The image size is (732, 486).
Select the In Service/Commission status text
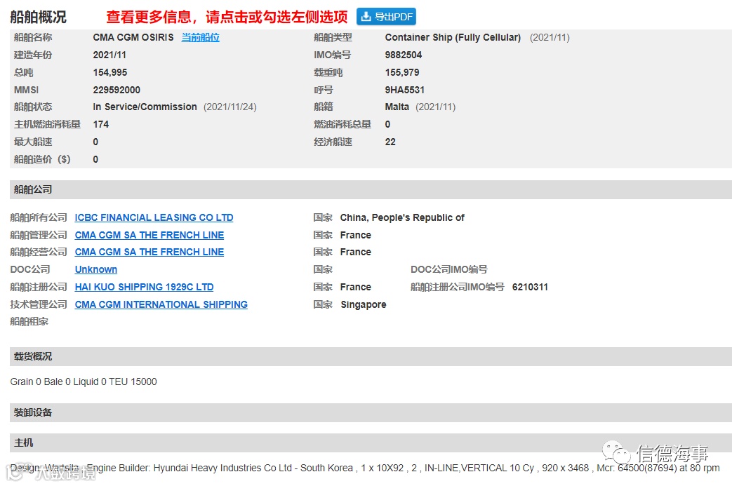(x=145, y=107)
